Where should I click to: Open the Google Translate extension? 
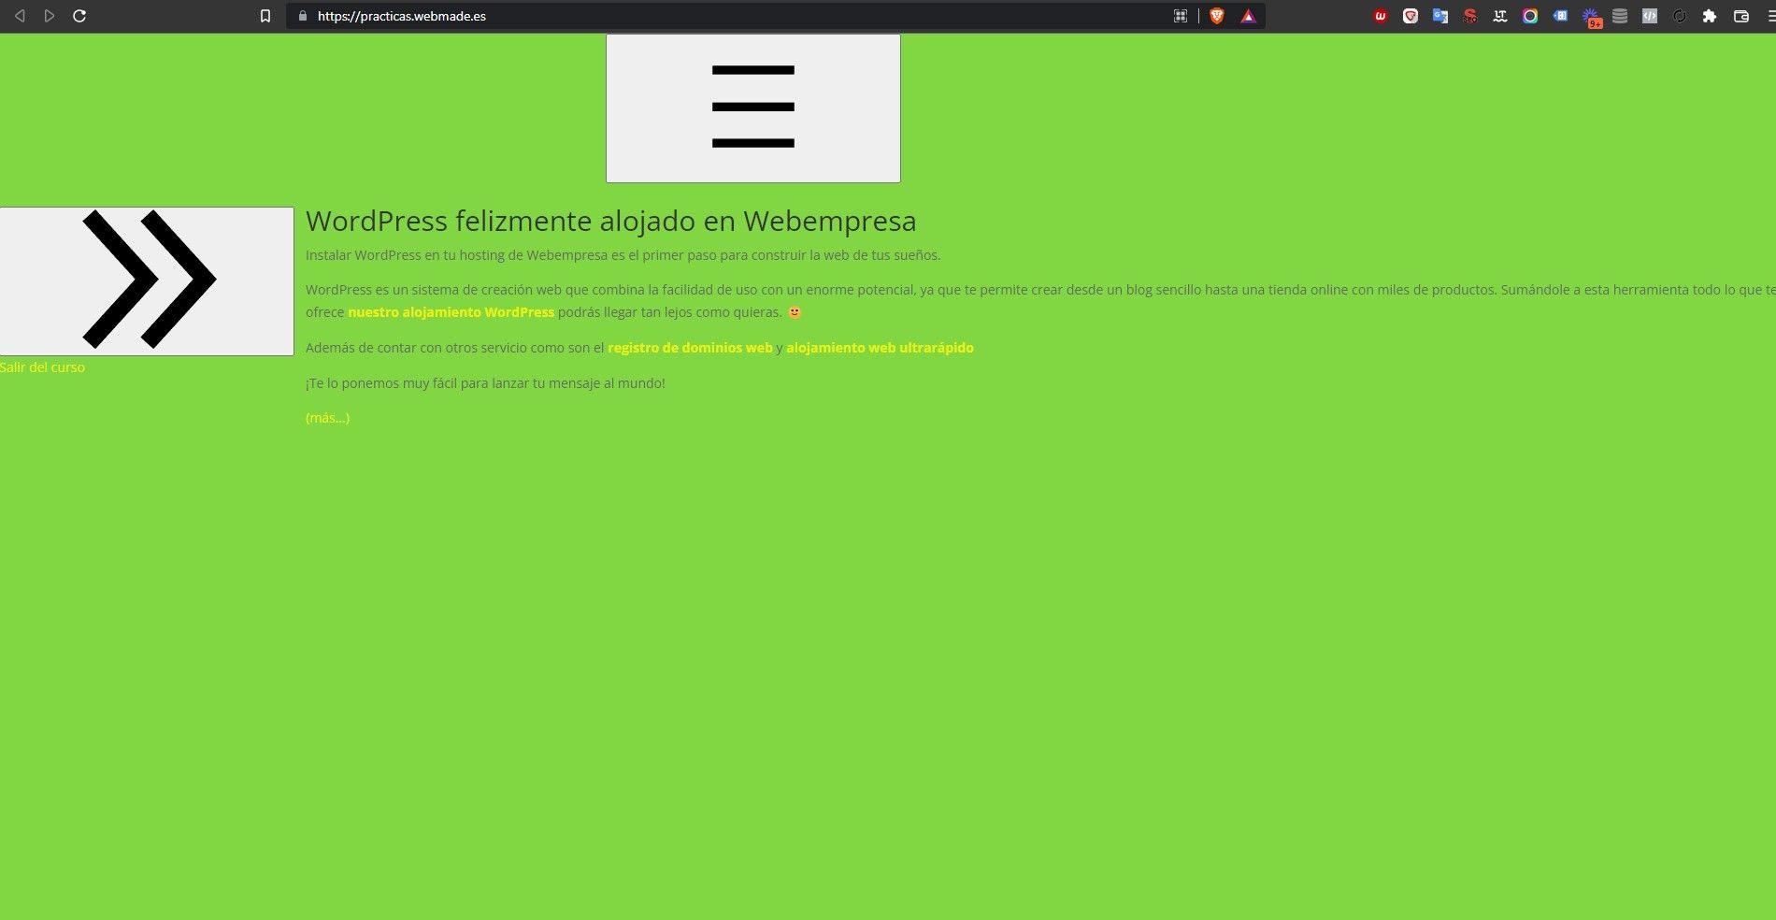[x=1440, y=16]
